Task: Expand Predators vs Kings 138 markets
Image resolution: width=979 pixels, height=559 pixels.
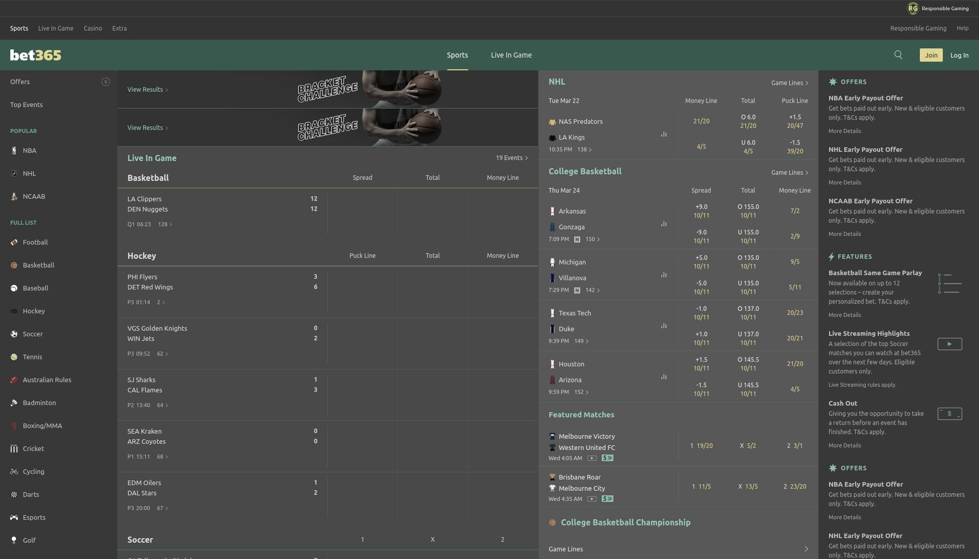Action: click(x=584, y=149)
